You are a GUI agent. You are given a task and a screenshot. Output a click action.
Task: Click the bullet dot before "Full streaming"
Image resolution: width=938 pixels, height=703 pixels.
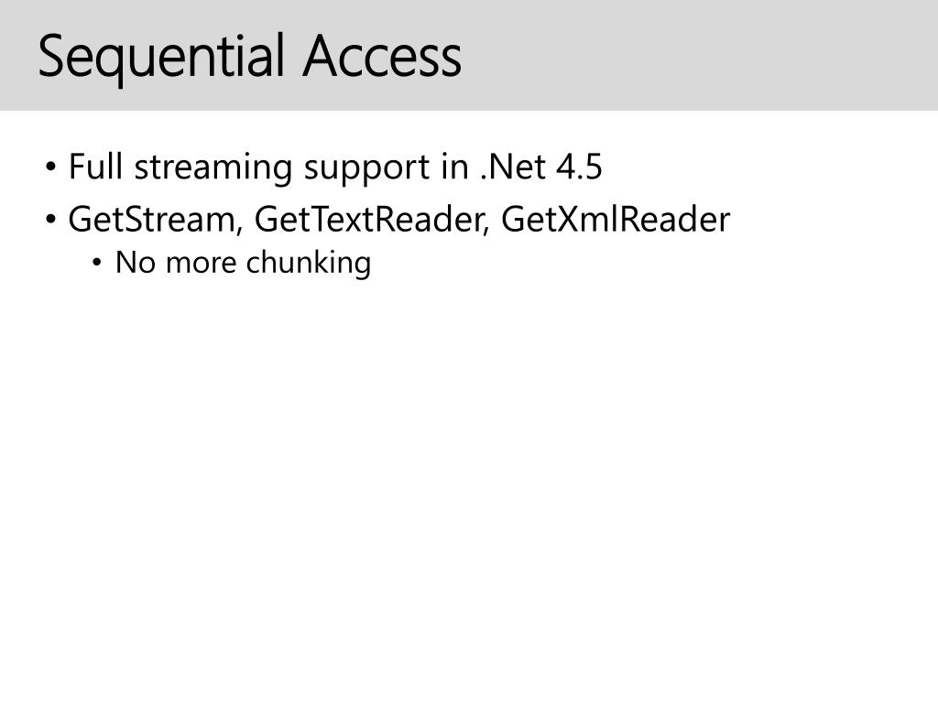[x=51, y=167]
